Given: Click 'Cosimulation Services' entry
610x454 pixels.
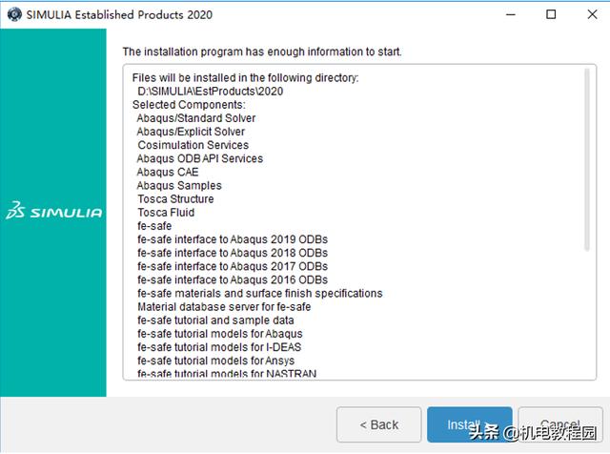Looking at the screenshot, I should point(193,145).
